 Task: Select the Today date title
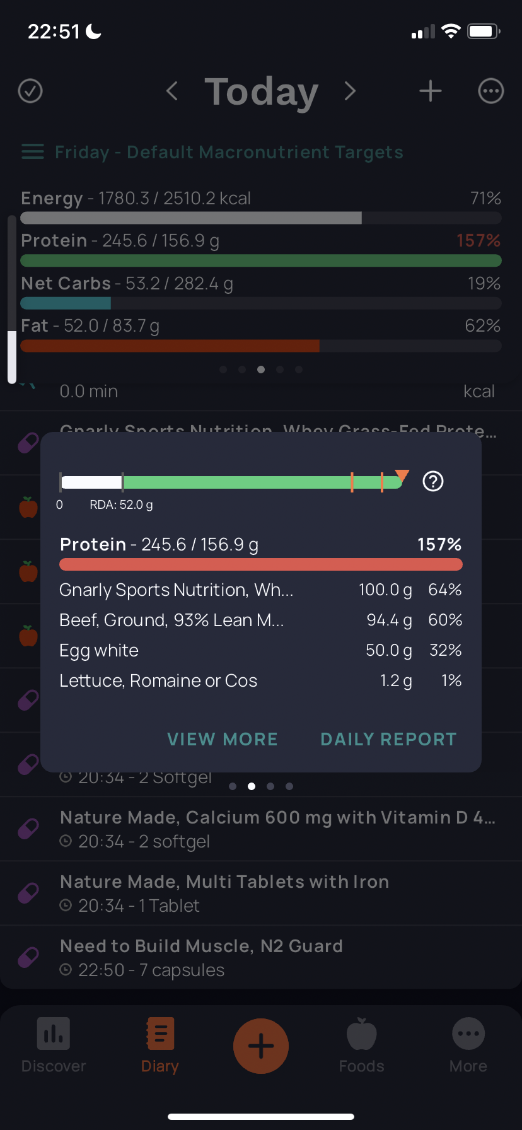click(x=261, y=92)
